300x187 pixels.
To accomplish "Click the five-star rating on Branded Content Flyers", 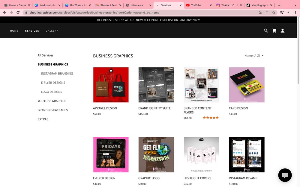I will [x=211, y=118].
